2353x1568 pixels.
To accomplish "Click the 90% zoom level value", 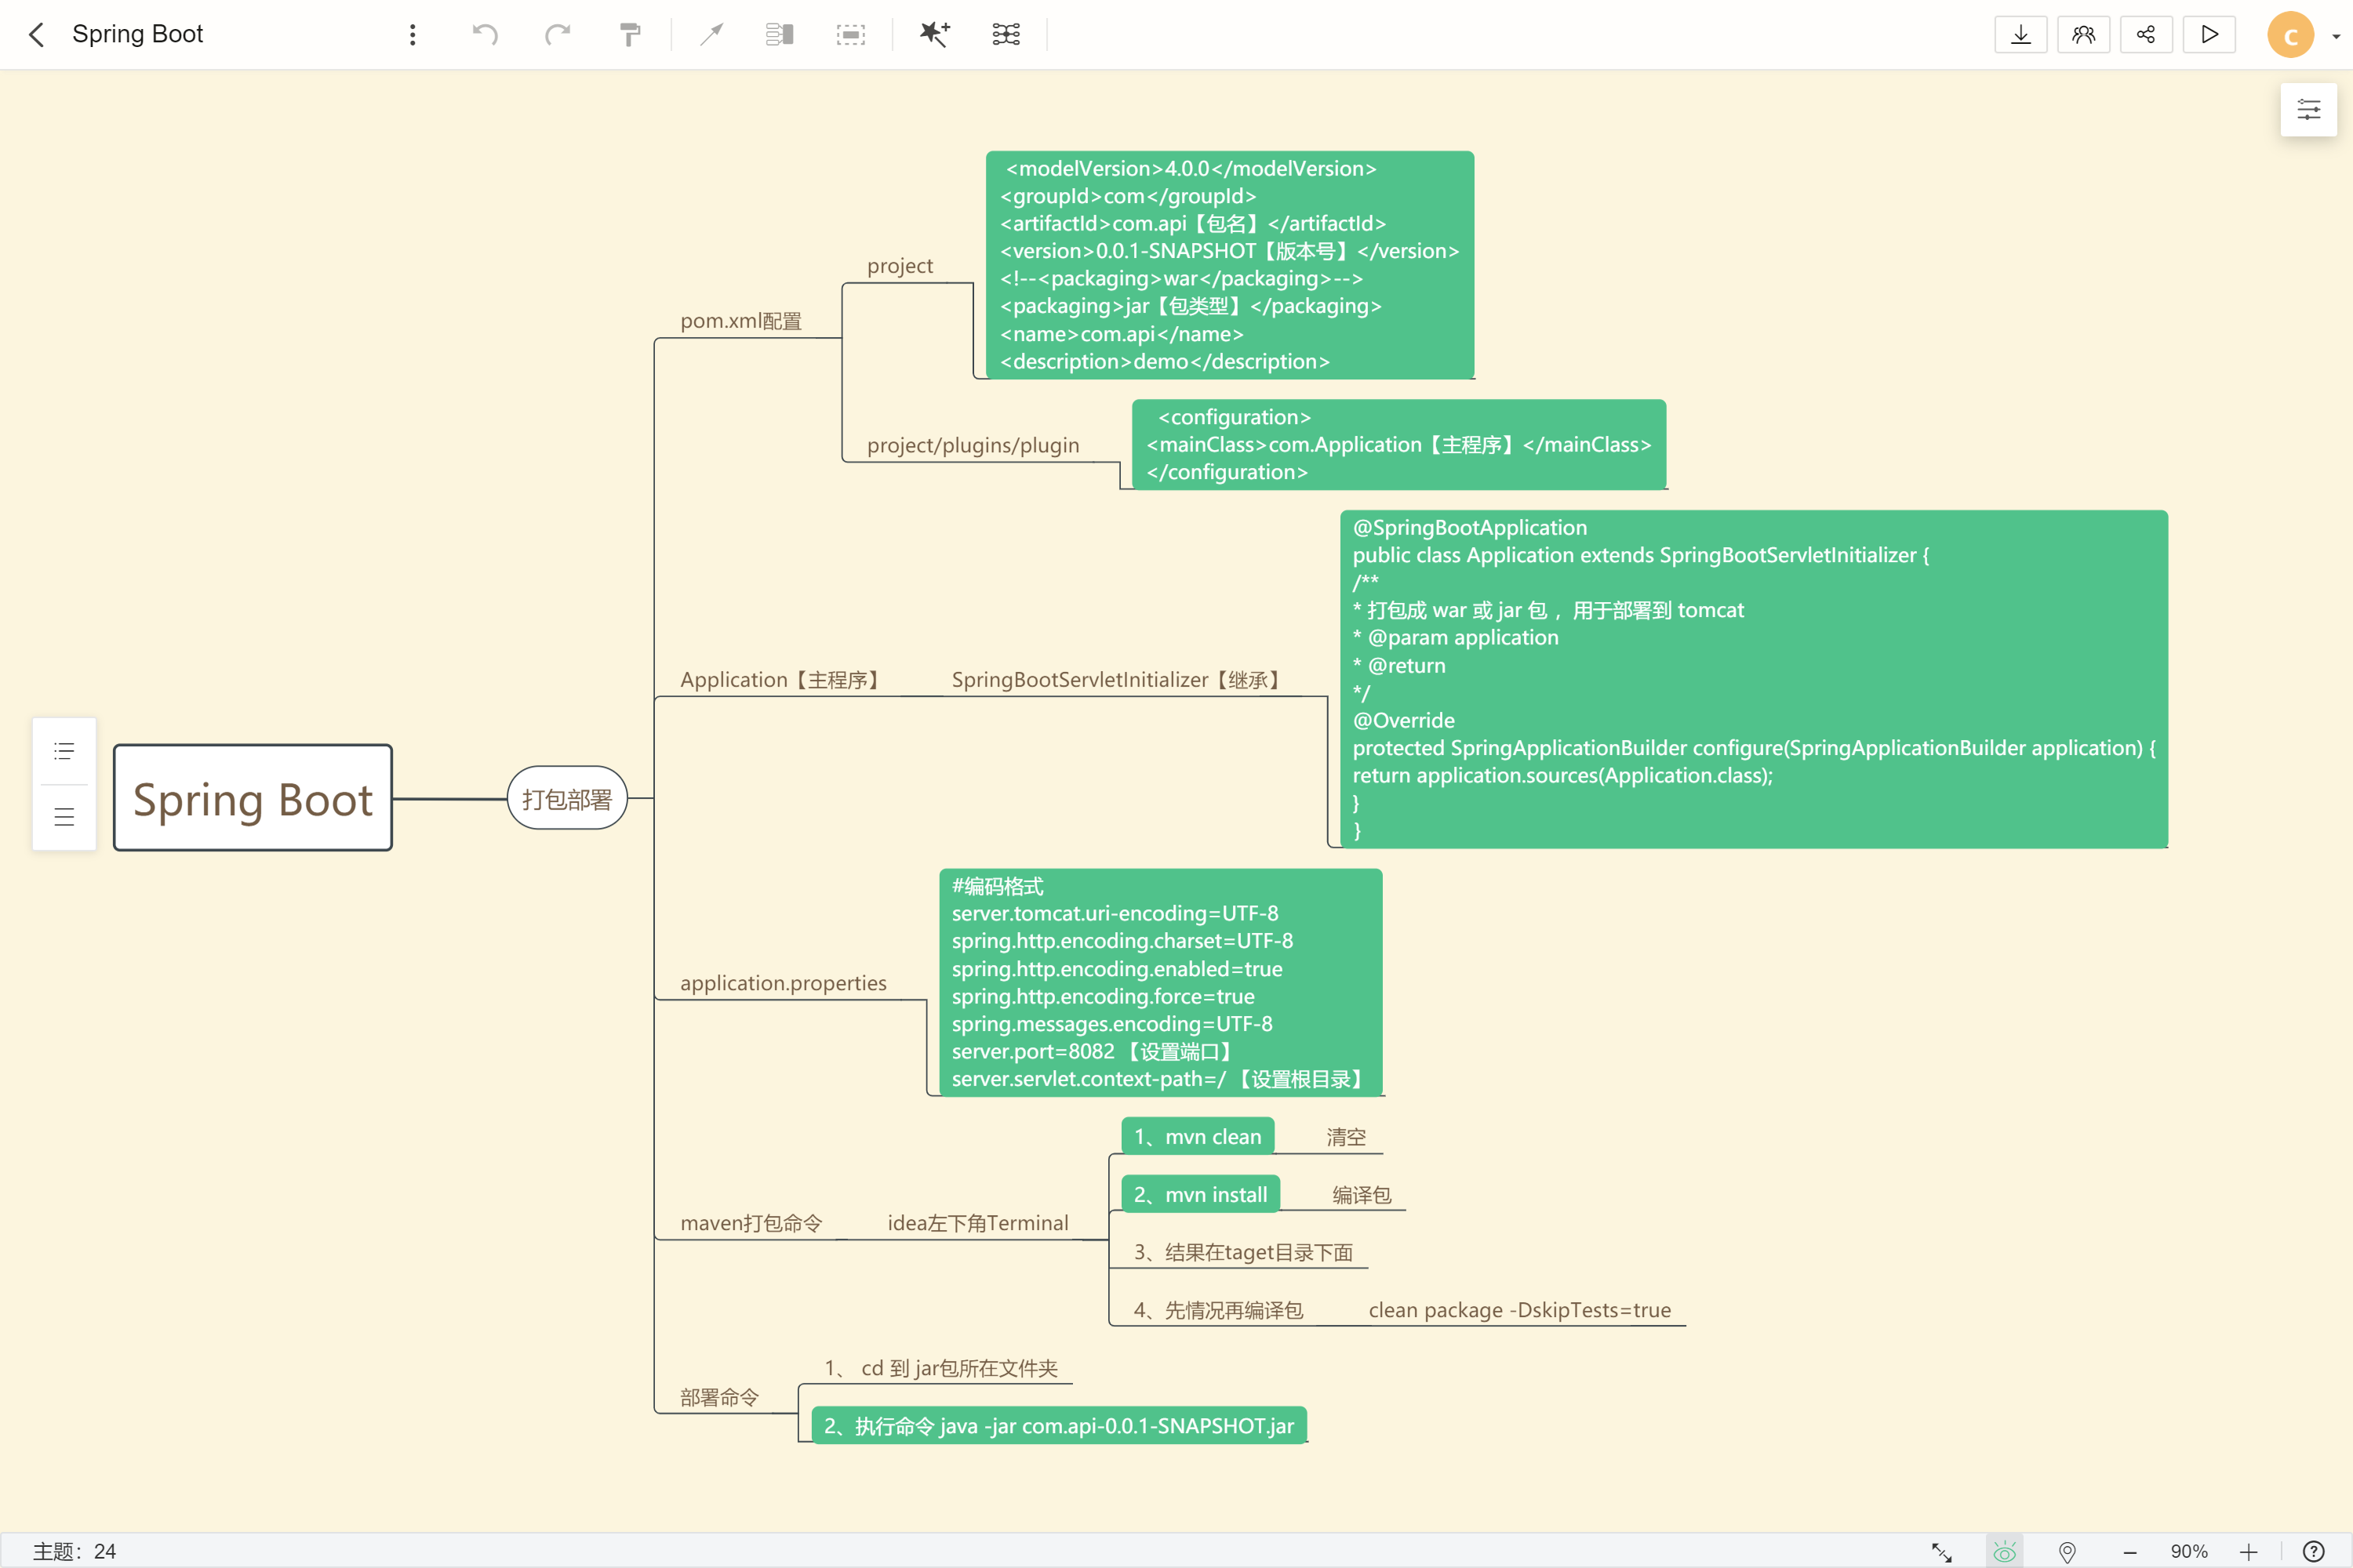I will [2189, 1551].
